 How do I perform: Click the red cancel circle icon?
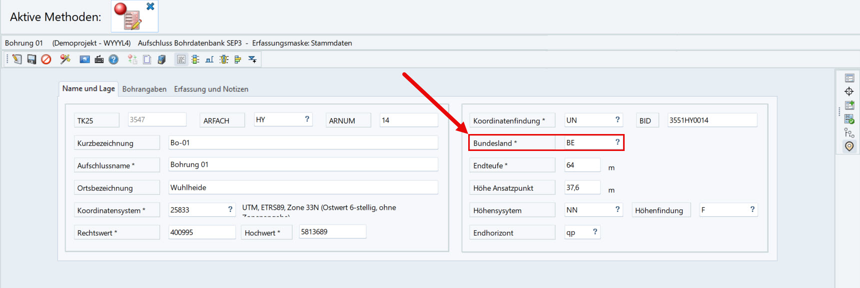[x=46, y=59]
